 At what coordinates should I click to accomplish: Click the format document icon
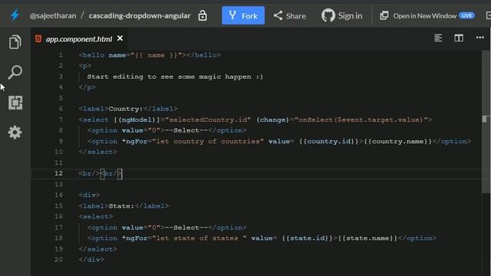pos(438,38)
